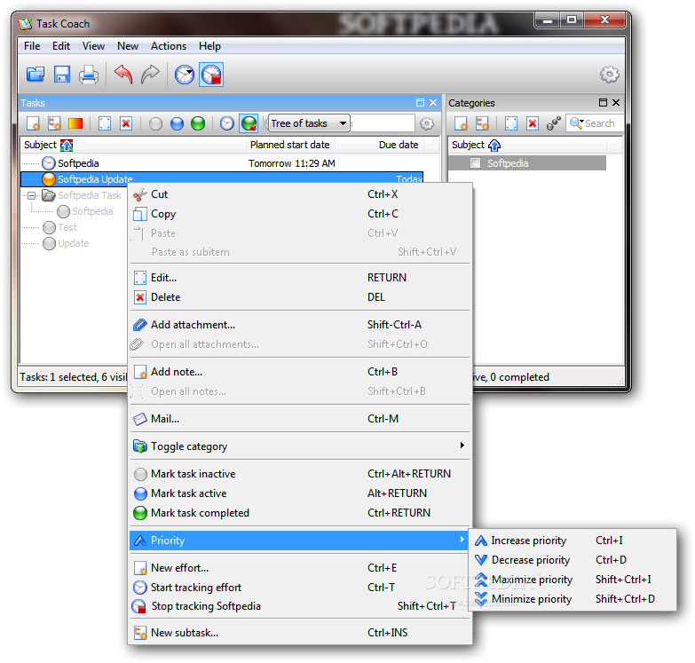Screen dimensions: 695x663
Task: Choose Increase priority
Action: [x=573, y=541]
